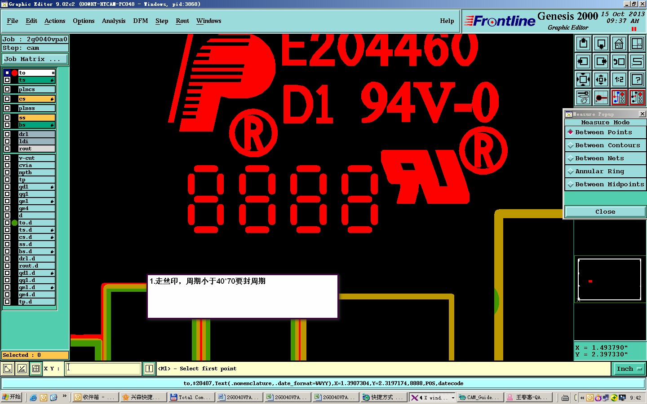Open the X wind taskbar group dropdown arrow
Viewport: 647px width, 404px height.
click(x=453, y=398)
